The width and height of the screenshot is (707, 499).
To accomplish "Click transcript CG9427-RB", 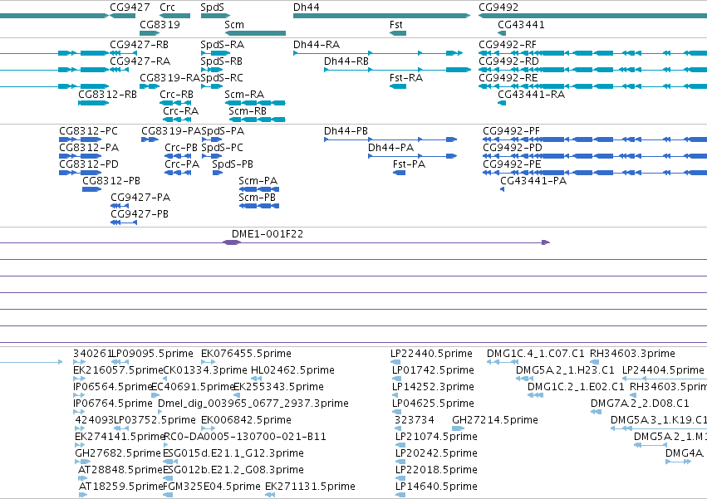I will [124, 53].
